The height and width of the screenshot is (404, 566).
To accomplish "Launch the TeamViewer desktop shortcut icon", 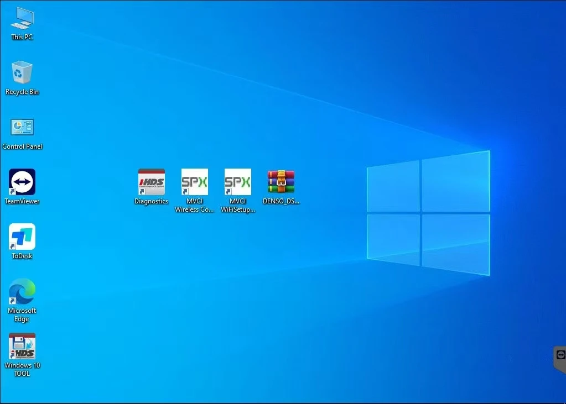I will pos(22,182).
